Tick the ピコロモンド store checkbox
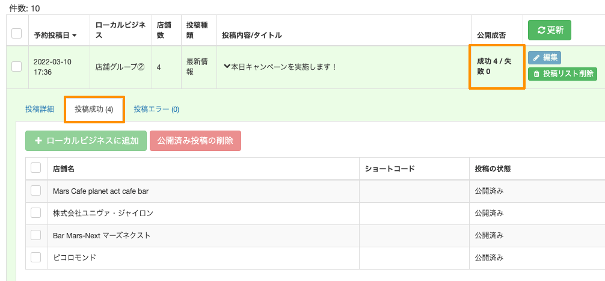 pos(36,257)
